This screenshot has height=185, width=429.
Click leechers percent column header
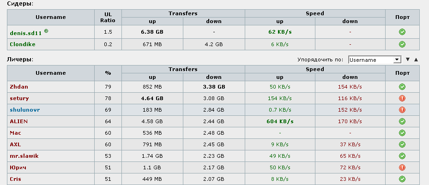coord(108,73)
